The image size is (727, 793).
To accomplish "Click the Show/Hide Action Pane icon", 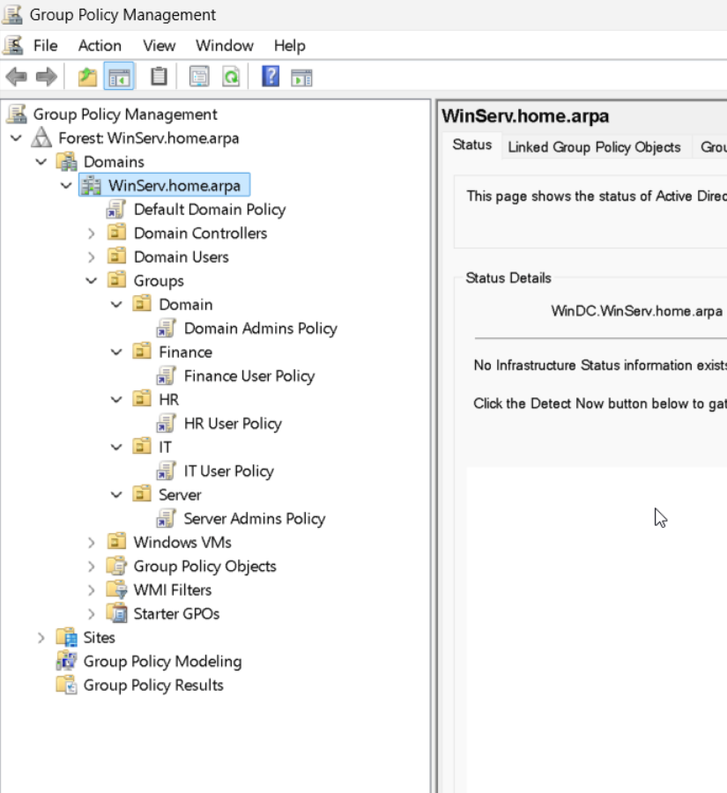I will click(x=302, y=78).
